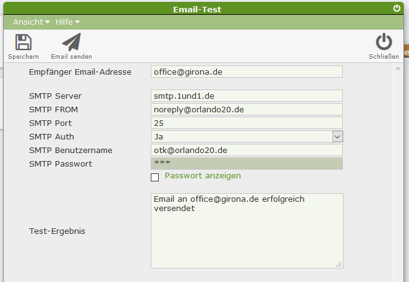Expand the SMTP Auth dropdown arrow
This screenshot has width=409, height=282.
(x=337, y=136)
